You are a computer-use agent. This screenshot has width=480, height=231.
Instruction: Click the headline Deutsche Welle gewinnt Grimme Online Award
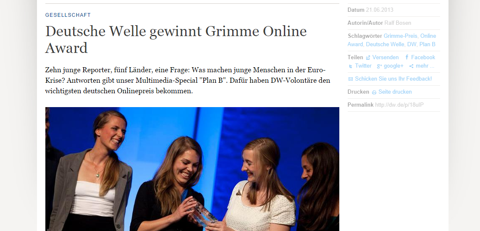(176, 39)
